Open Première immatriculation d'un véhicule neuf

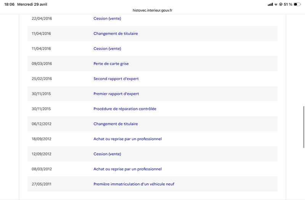(134, 184)
